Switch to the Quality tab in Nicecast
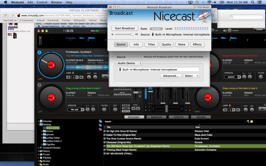 [167, 44]
